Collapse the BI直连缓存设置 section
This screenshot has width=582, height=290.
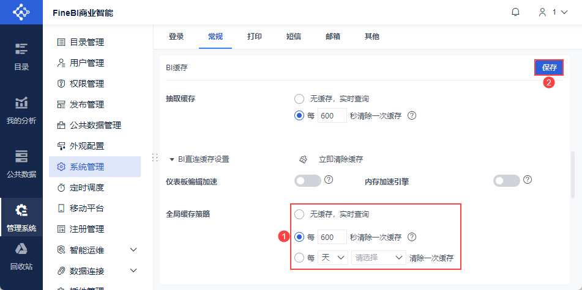click(173, 159)
